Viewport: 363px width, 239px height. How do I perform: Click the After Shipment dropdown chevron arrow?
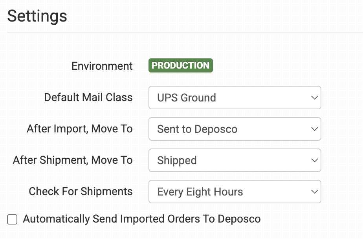click(x=314, y=160)
